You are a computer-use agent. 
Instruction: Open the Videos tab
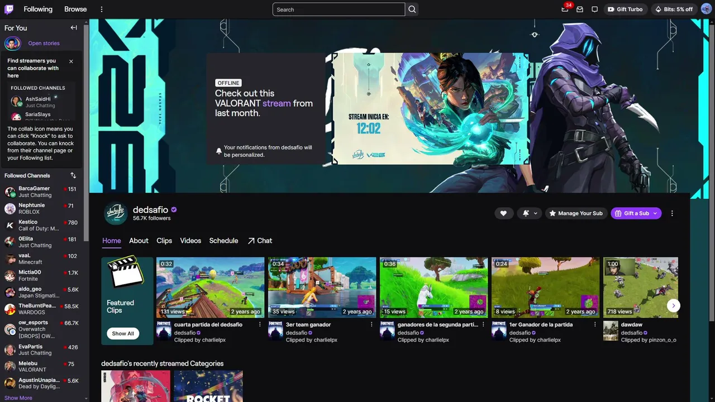coord(190,241)
